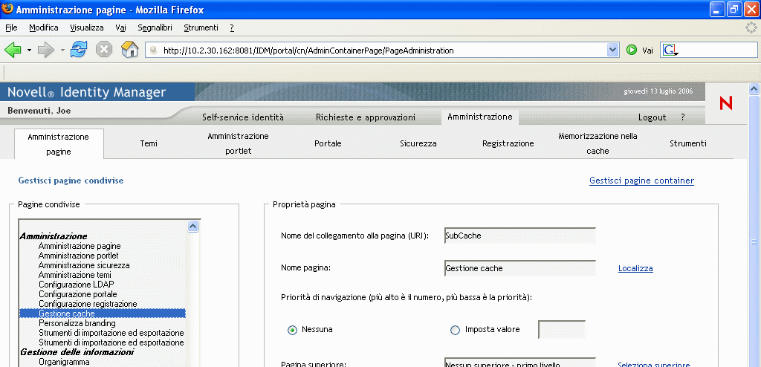The width and height of the screenshot is (761, 367).
Task: Switch to Self-service identità tab
Action: [x=243, y=117]
